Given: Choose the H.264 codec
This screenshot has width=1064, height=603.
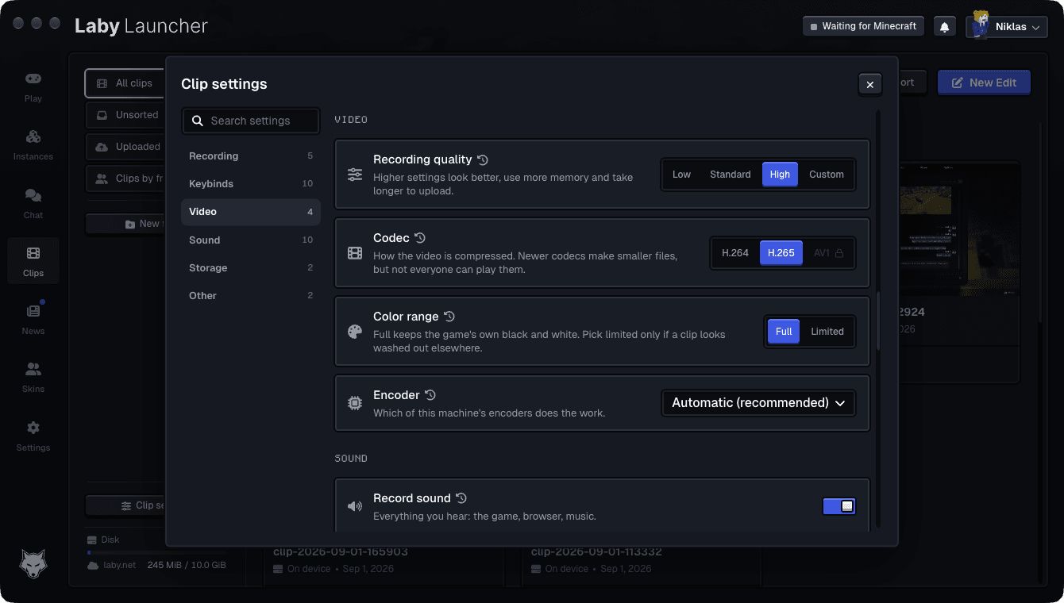Looking at the screenshot, I should click(735, 253).
